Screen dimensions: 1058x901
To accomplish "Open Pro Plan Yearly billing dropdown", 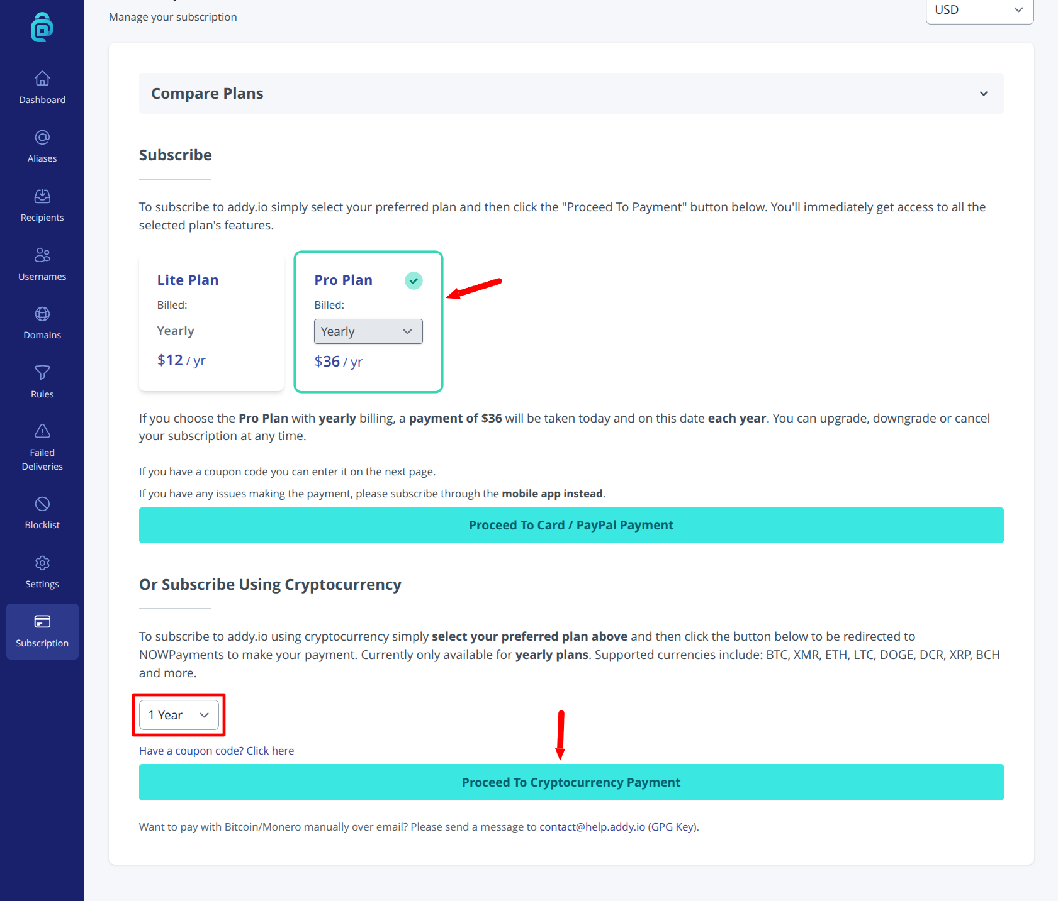I will click(x=368, y=331).
